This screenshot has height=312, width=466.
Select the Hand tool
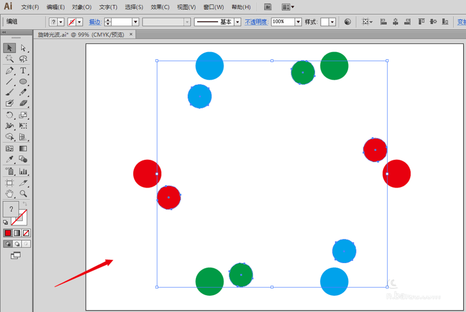point(9,194)
